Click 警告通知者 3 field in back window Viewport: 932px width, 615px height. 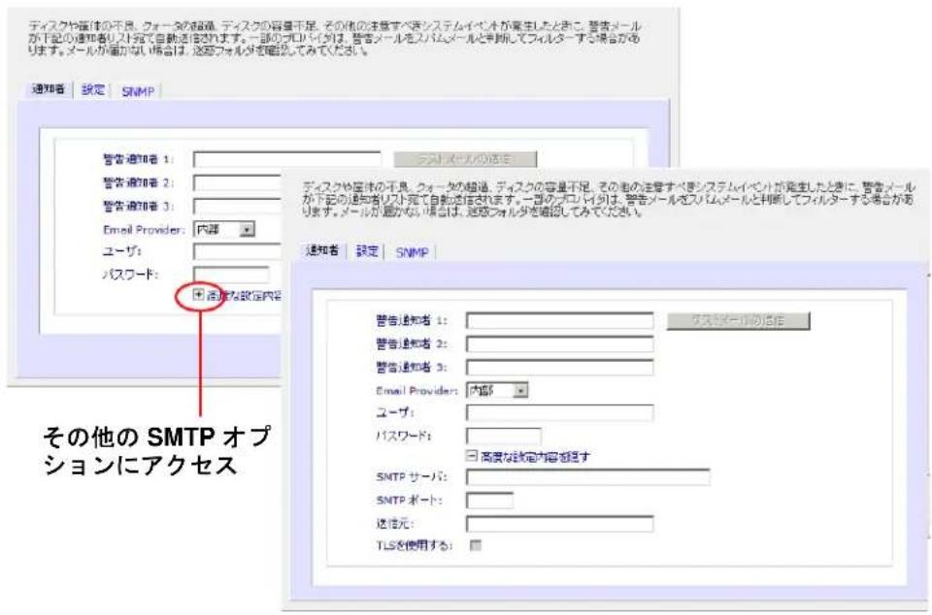coord(237,206)
